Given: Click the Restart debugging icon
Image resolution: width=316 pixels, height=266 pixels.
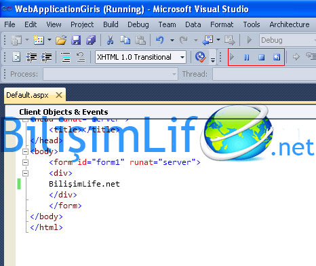Looking at the screenshot, I should pyautogui.click(x=277, y=57).
